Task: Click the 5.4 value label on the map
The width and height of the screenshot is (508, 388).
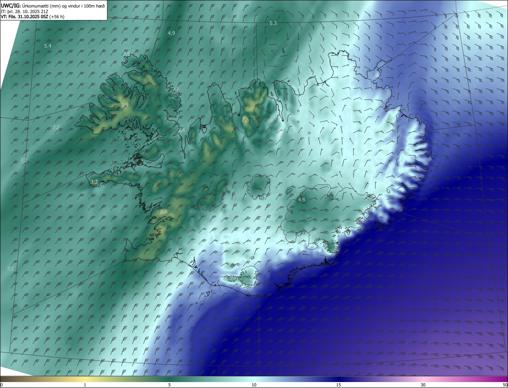Action: (x=48, y=46)
